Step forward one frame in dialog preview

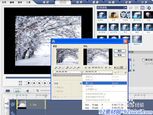pos(106,67)
